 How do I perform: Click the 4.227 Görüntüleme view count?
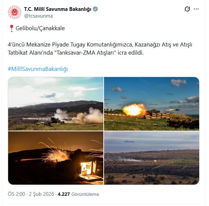[78, 194]
